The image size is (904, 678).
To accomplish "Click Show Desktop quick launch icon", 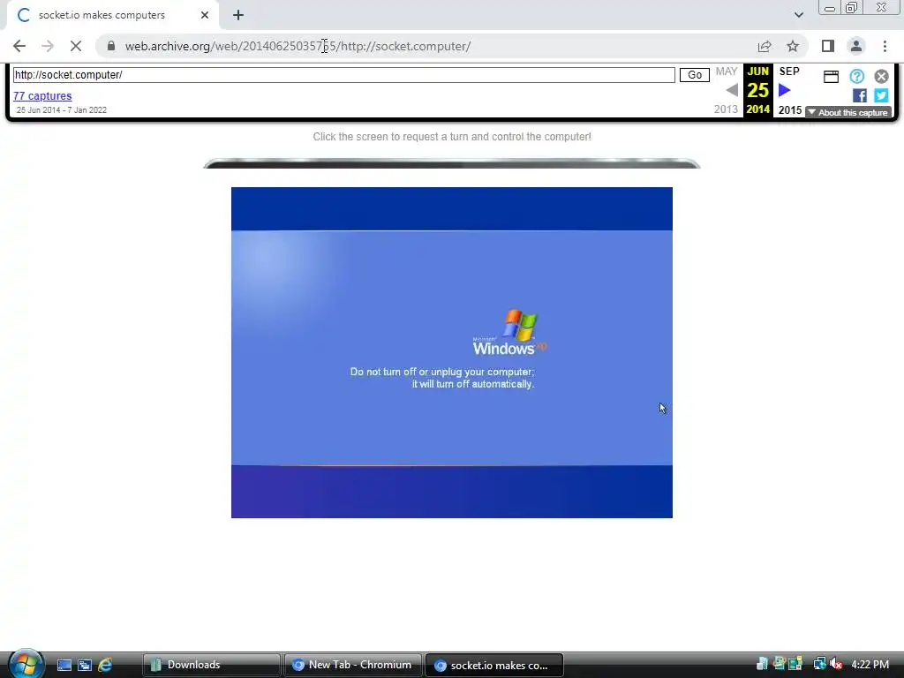I will (x=64, y=665).
